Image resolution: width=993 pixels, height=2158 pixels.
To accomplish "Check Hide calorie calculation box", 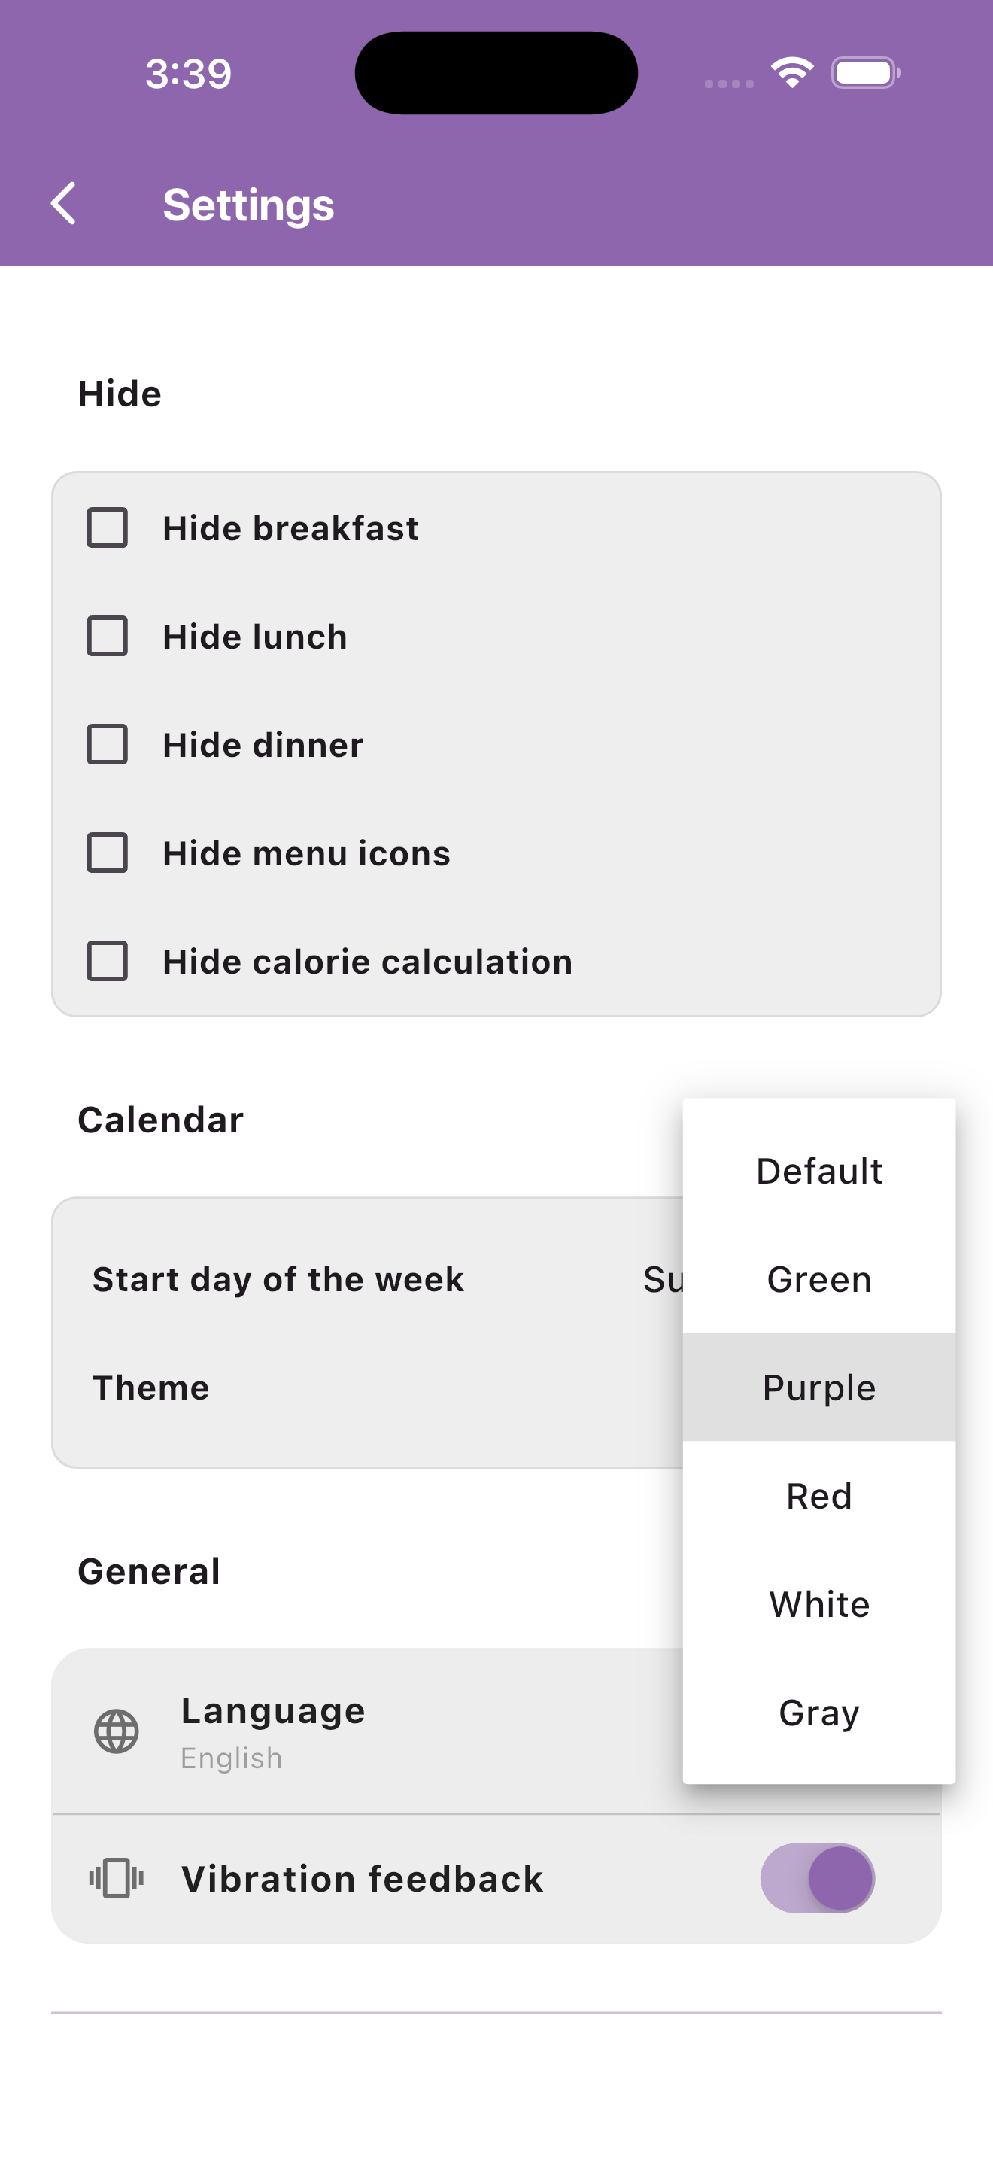I will point(107,961).
